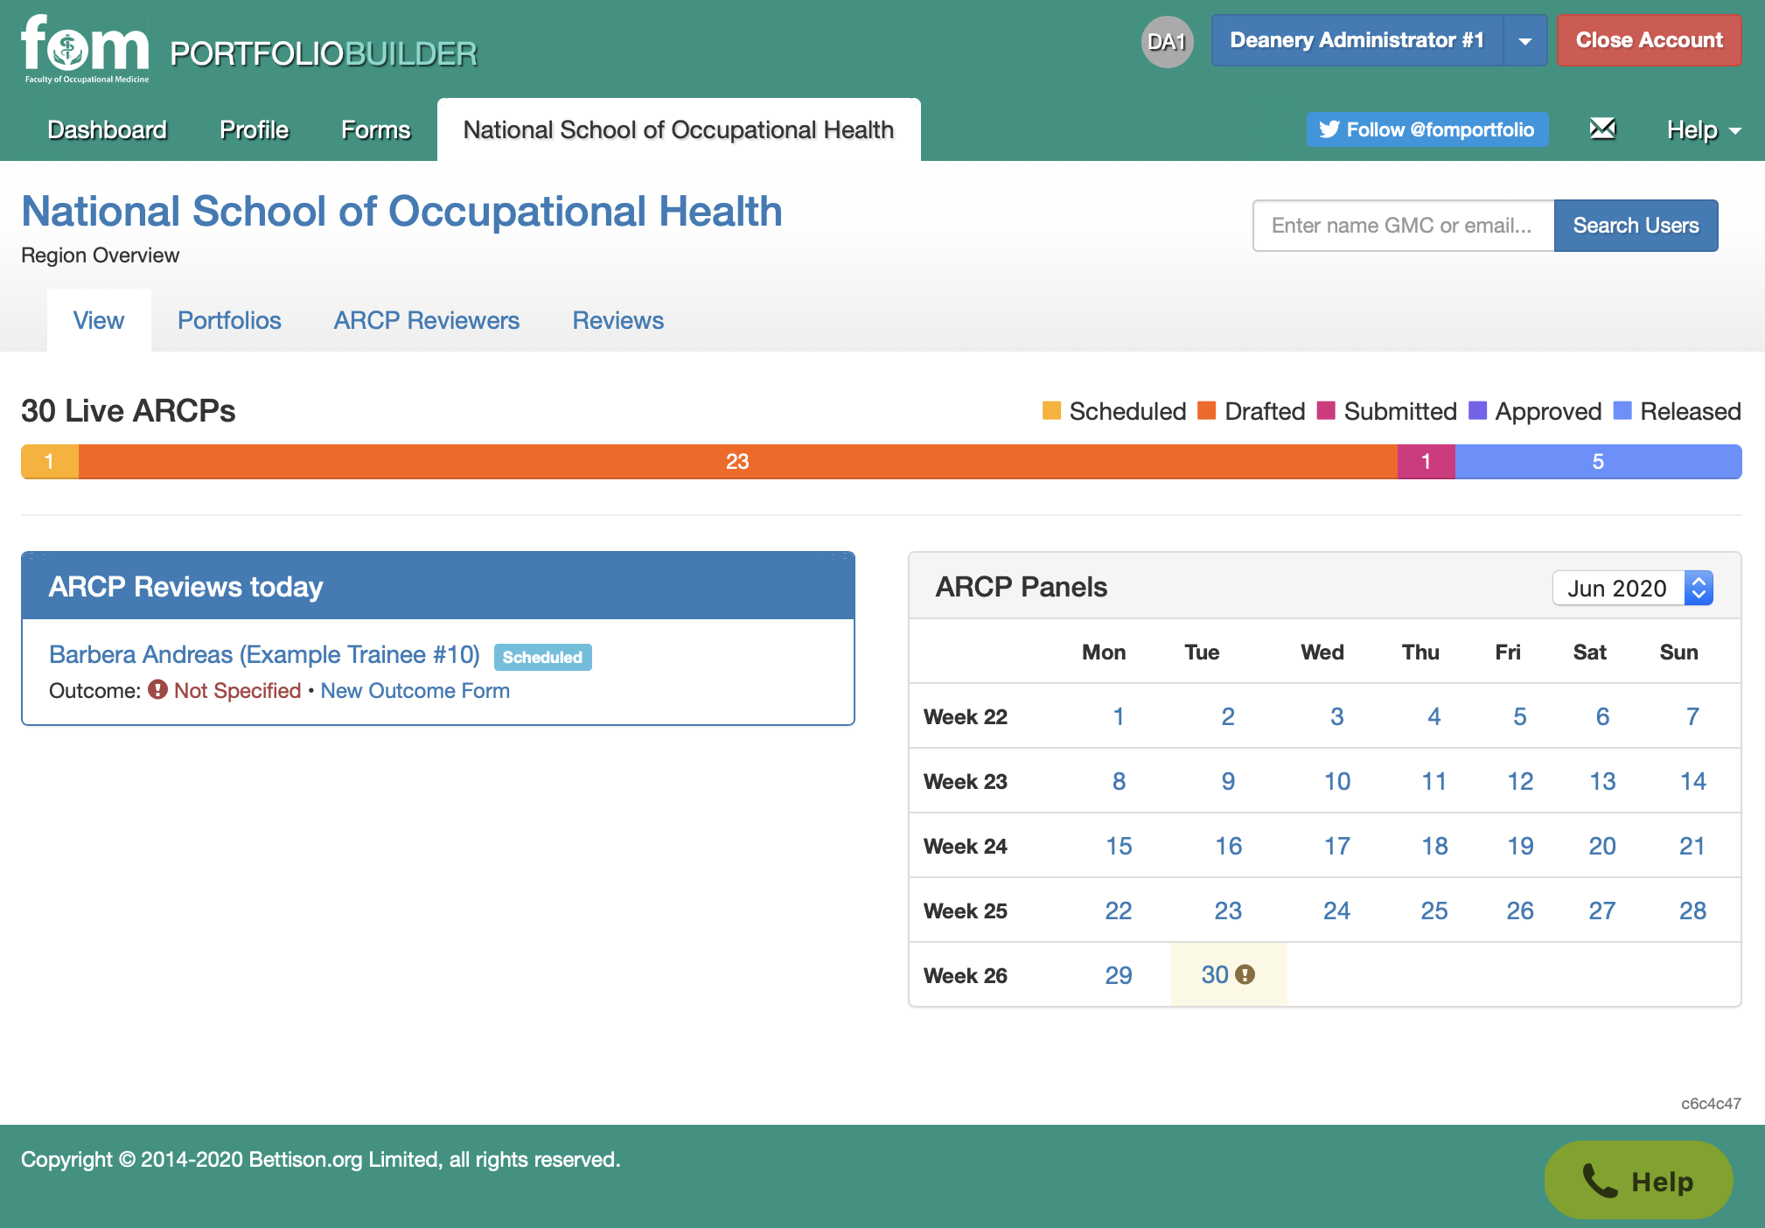Expand the Deanery Administrator dropdown caret

1525,40
